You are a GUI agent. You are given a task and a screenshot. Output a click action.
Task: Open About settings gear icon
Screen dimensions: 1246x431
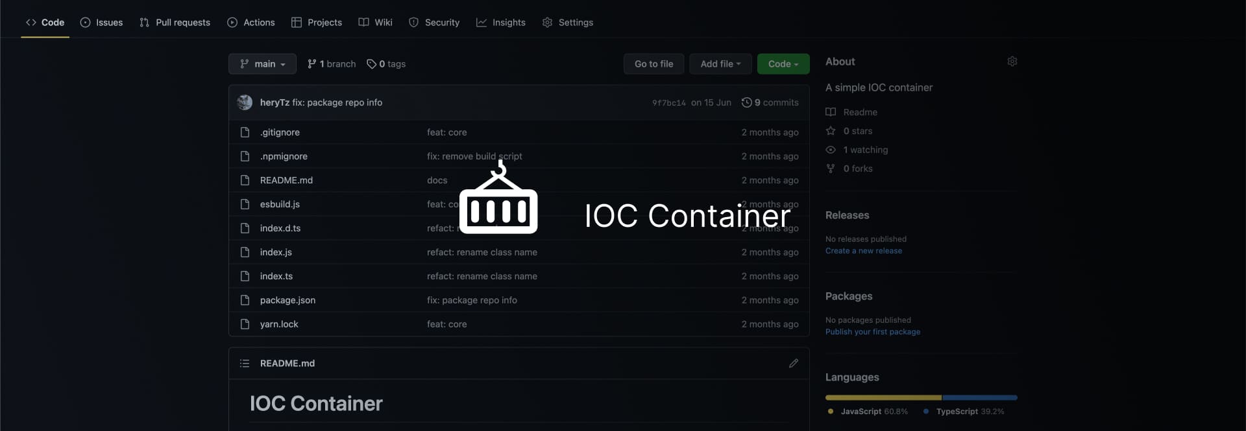1012,62
